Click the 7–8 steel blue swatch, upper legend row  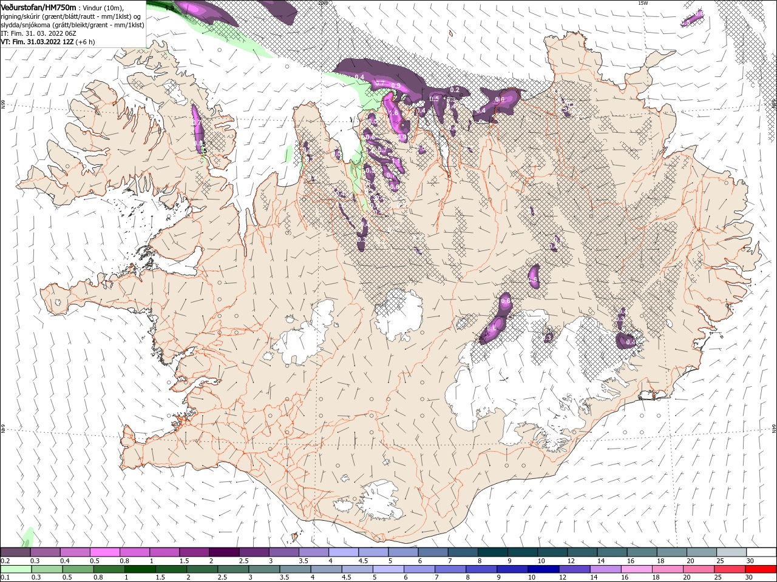pos(463,552)
